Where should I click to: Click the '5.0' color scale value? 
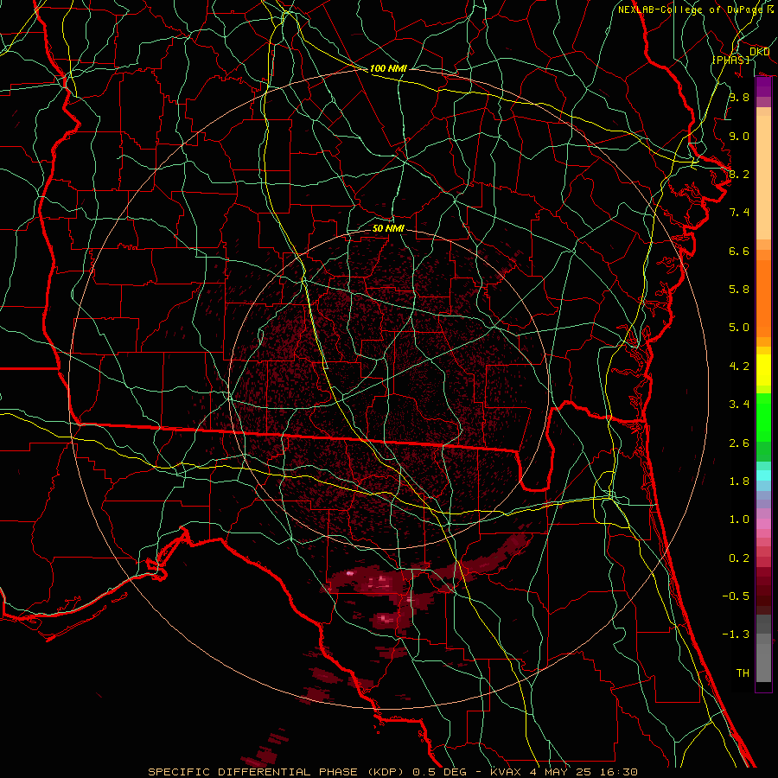[x=739, y=328]
